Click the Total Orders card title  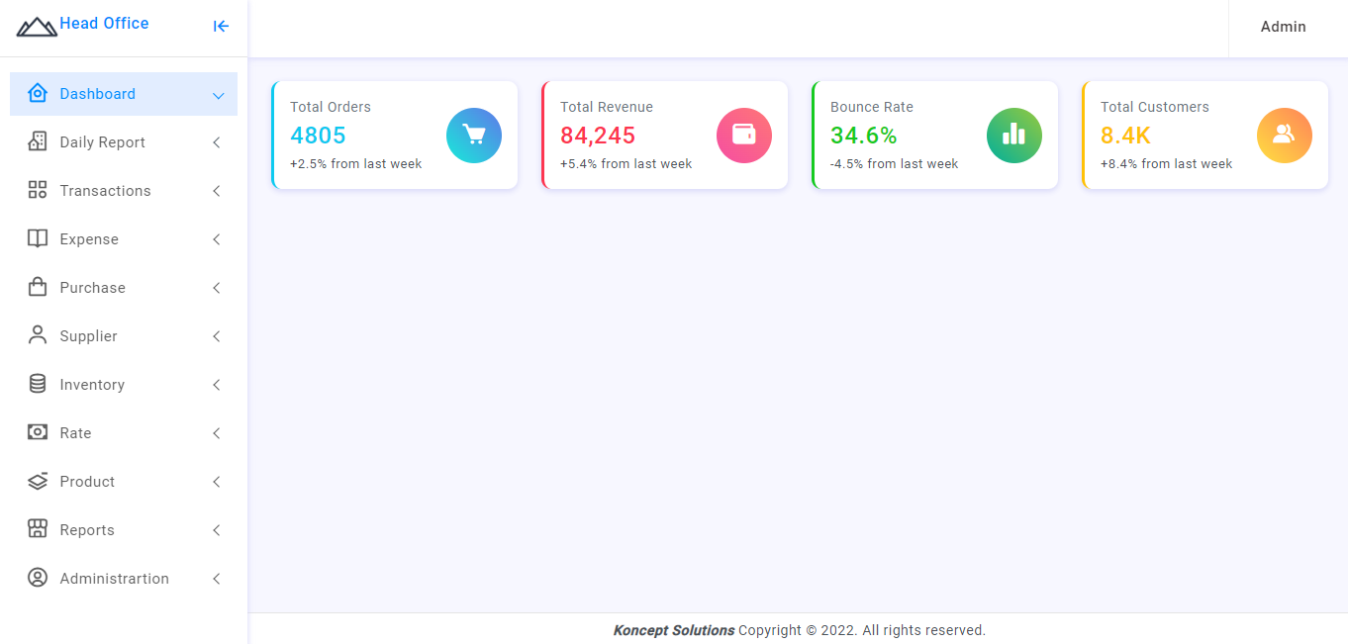[331, 107]
